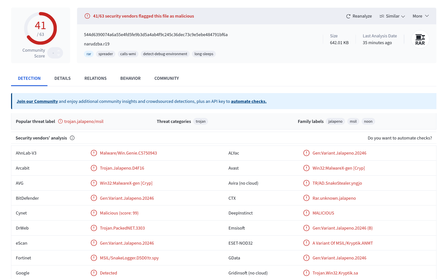Click the 642.01 KB size value
Screen dimensions: 444x279
[339, 43]
